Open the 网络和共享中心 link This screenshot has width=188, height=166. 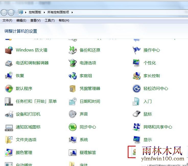(158, 127)
